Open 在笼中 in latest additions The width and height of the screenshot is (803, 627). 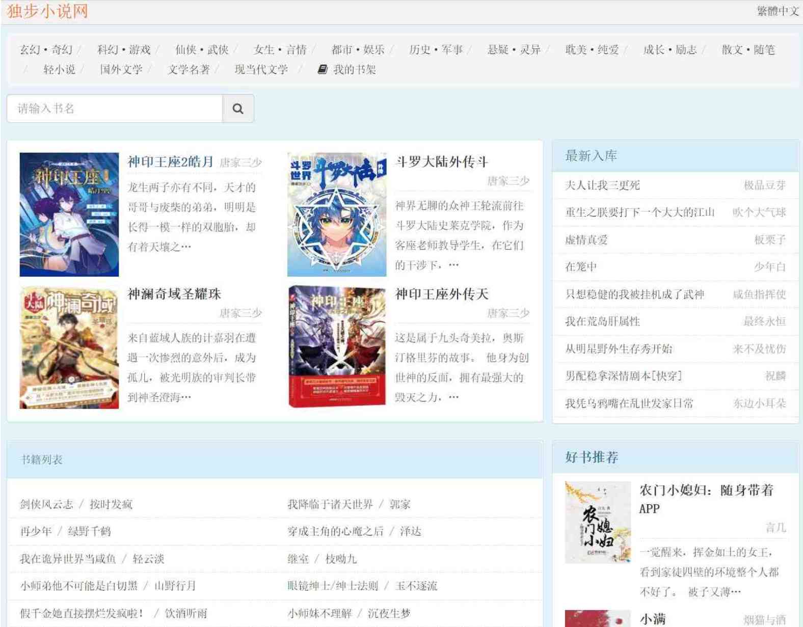click(x=581, y=267)
